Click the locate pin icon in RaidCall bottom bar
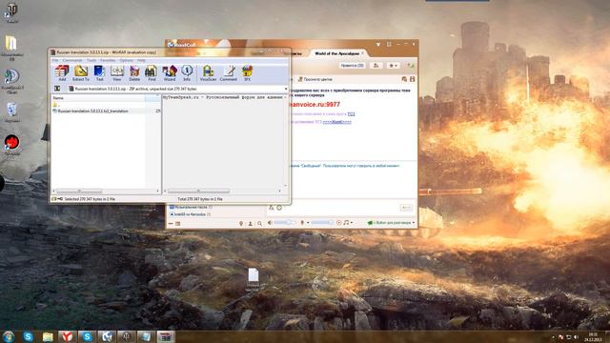 [241, 223]
